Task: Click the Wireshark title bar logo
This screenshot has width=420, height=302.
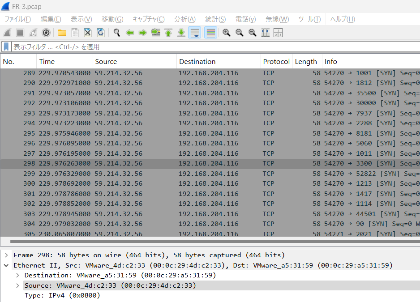Action: pyautogui.click(x=5, y=6)
